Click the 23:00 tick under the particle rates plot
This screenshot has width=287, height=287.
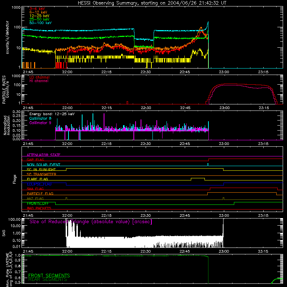coord(225,108)
